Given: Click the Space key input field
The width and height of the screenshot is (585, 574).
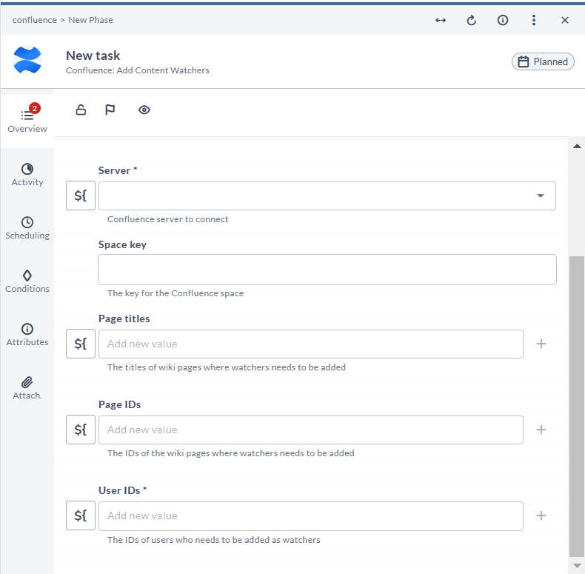Looking at the screenshot, I should tap(327, 270).
